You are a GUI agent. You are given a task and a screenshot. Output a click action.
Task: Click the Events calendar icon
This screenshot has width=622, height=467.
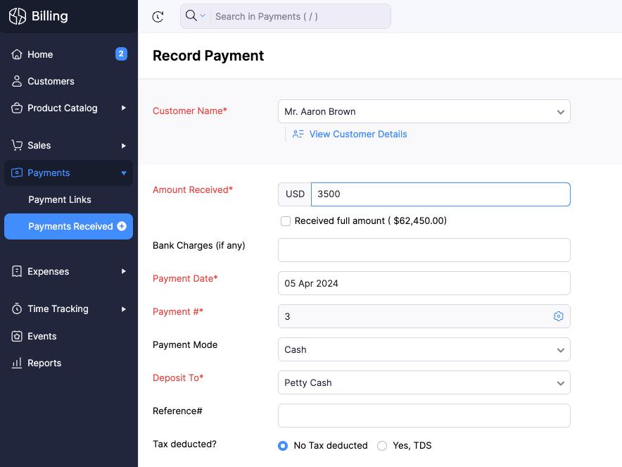(16, 336)
